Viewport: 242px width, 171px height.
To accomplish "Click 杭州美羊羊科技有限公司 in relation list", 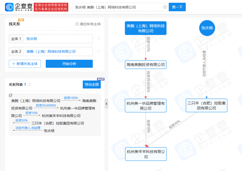I will click(x=61, y=116).
